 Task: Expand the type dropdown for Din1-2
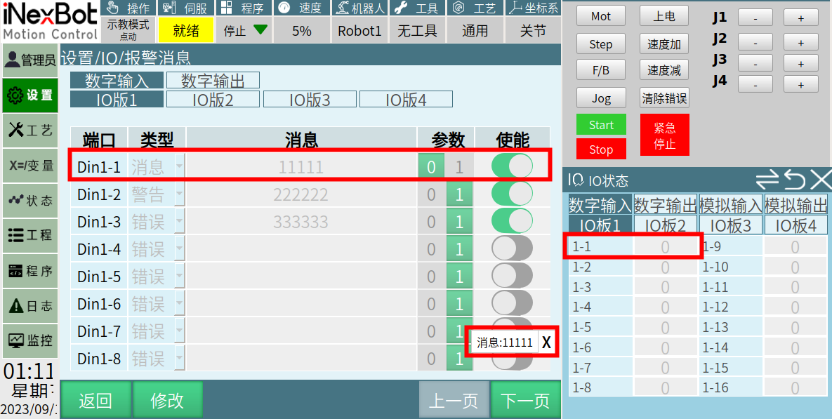pos(180,194)
